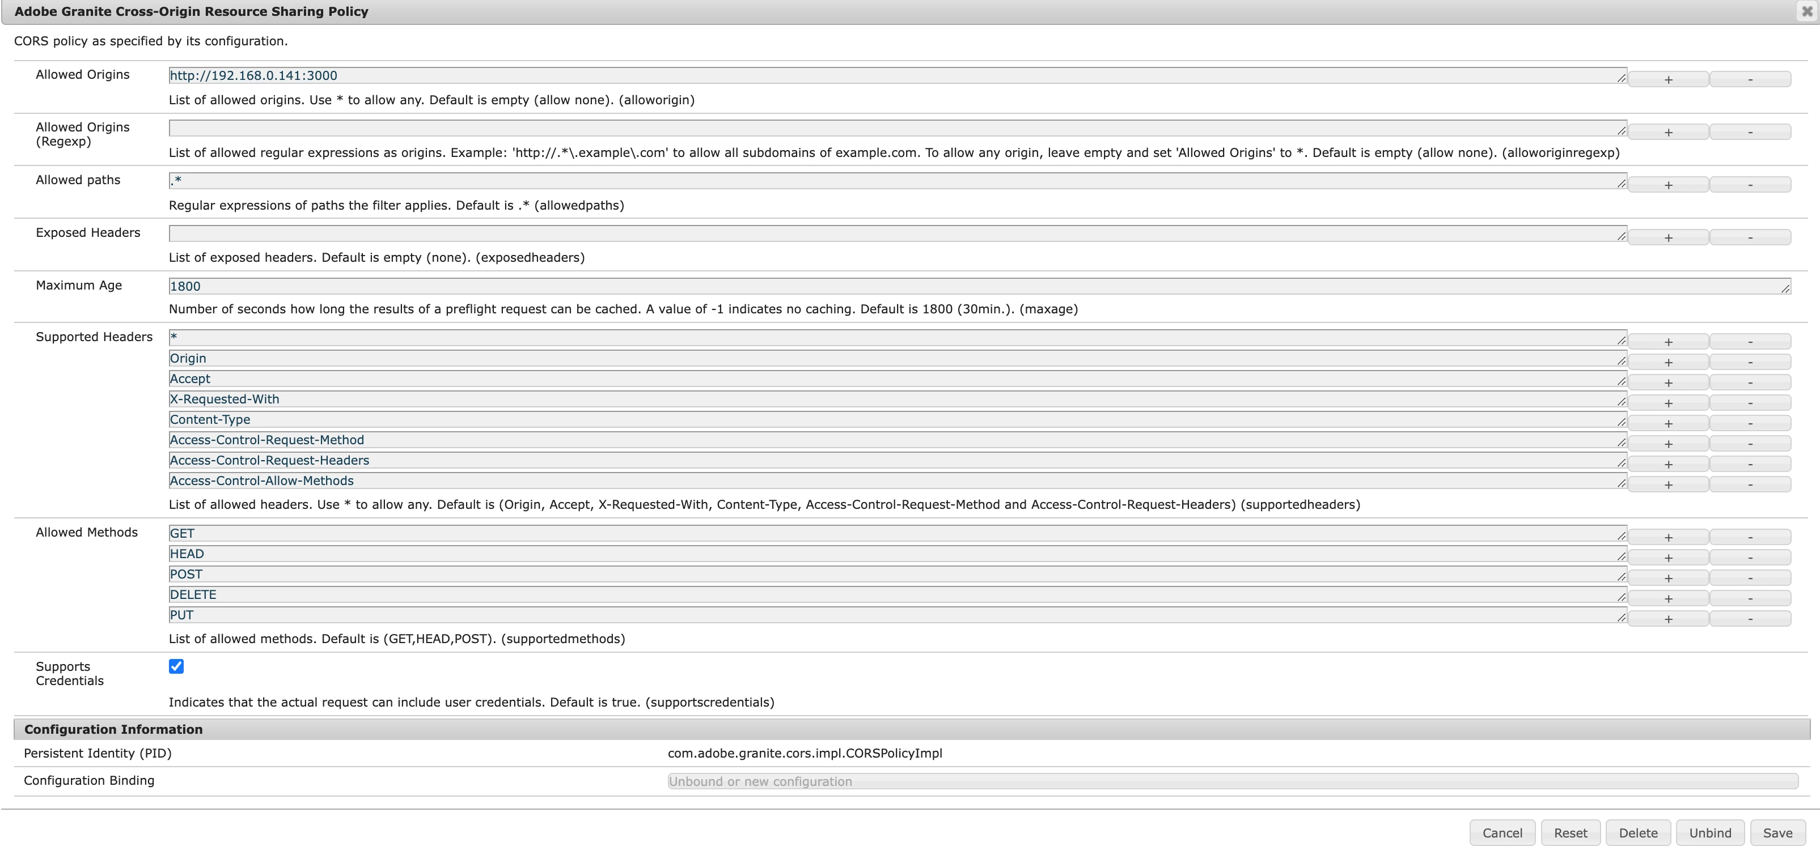Add a method after PUT entry
The height and width of the screenshot is (859, 1820).
coord(1667,618)
